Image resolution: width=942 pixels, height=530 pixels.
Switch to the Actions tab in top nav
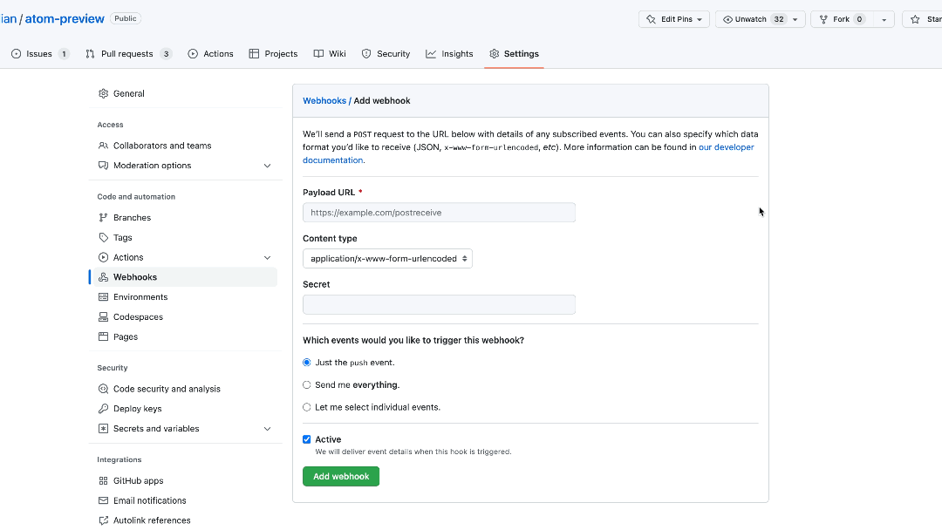tap(210, 54)
